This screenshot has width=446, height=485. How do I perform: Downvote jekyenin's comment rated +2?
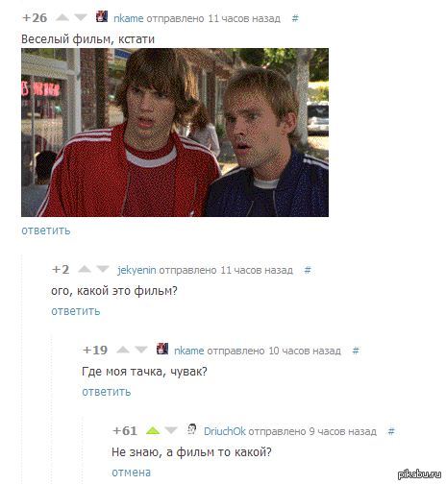[x=103, y=269]
